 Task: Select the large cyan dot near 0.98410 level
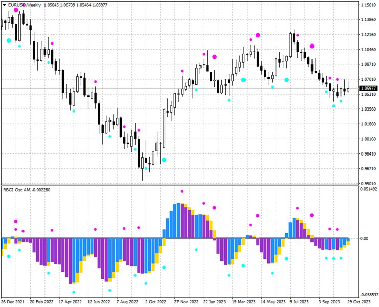tap(164, 160)
